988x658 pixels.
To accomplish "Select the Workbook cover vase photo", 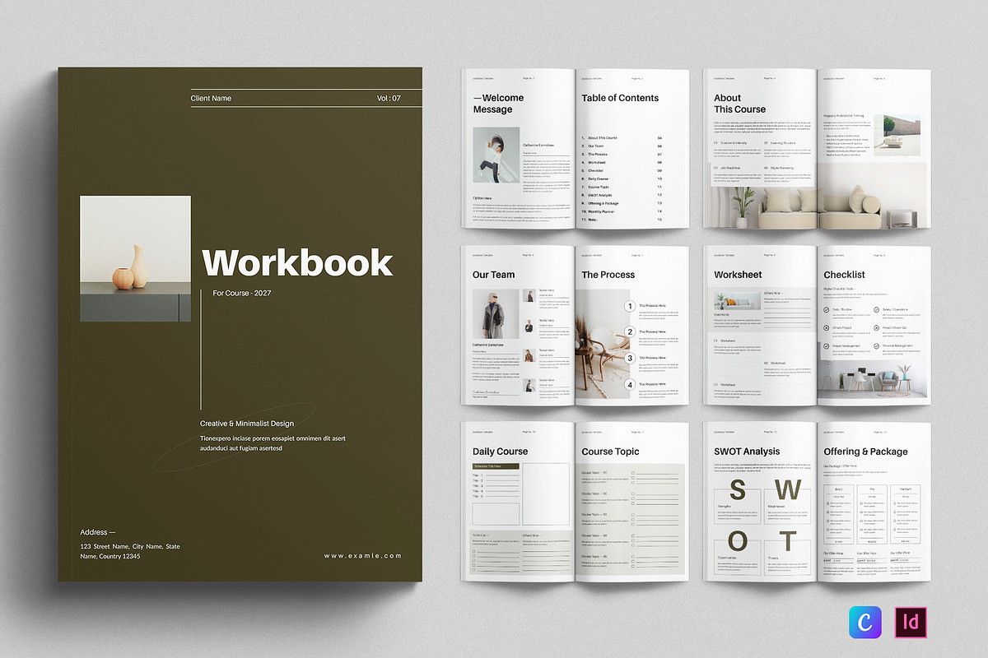I will [135, 258].
